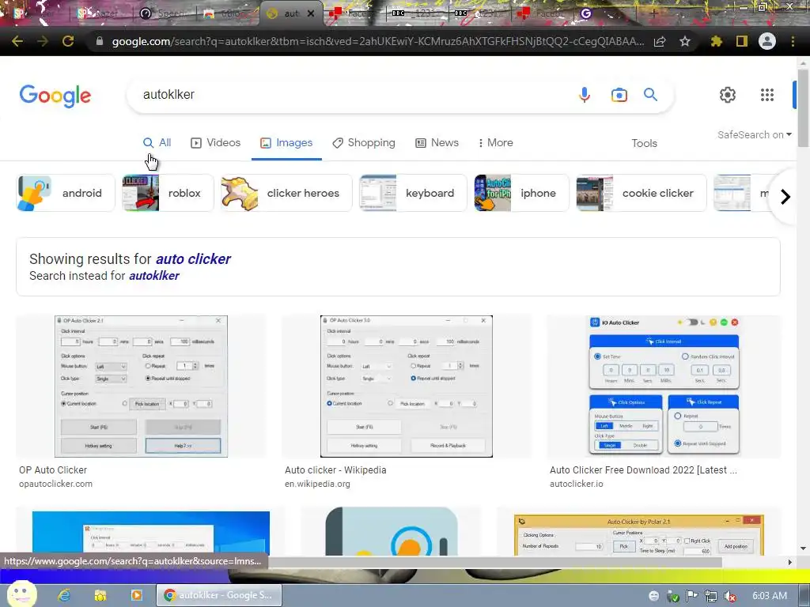
Task: Click the muted volume tray icon
Action: coord(729,596)
